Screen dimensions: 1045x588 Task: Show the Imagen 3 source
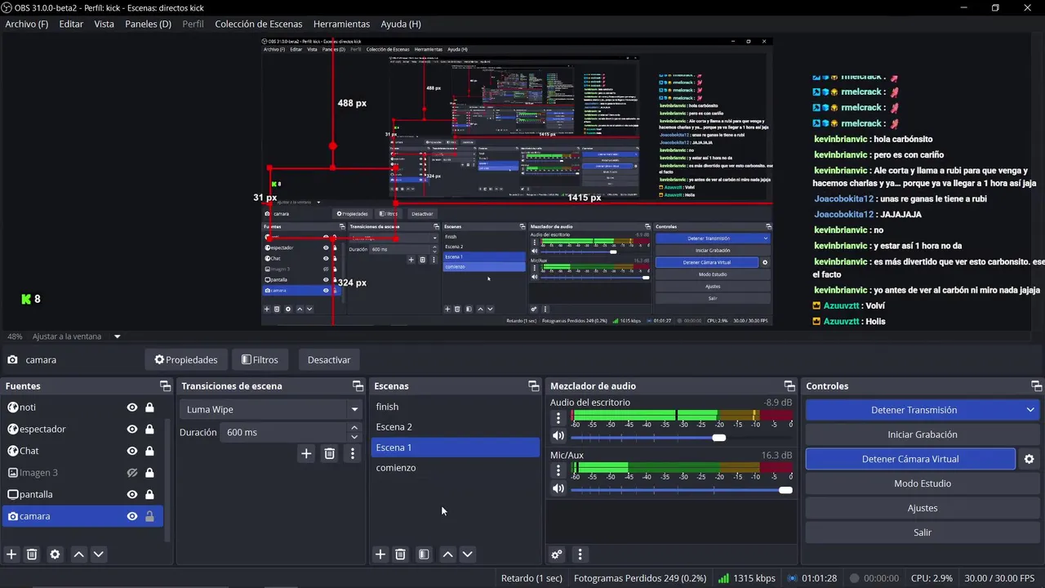[131, 473]
